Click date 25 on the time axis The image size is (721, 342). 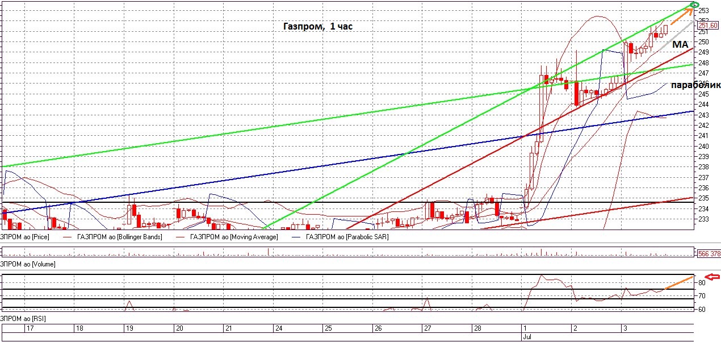point(328,328)
